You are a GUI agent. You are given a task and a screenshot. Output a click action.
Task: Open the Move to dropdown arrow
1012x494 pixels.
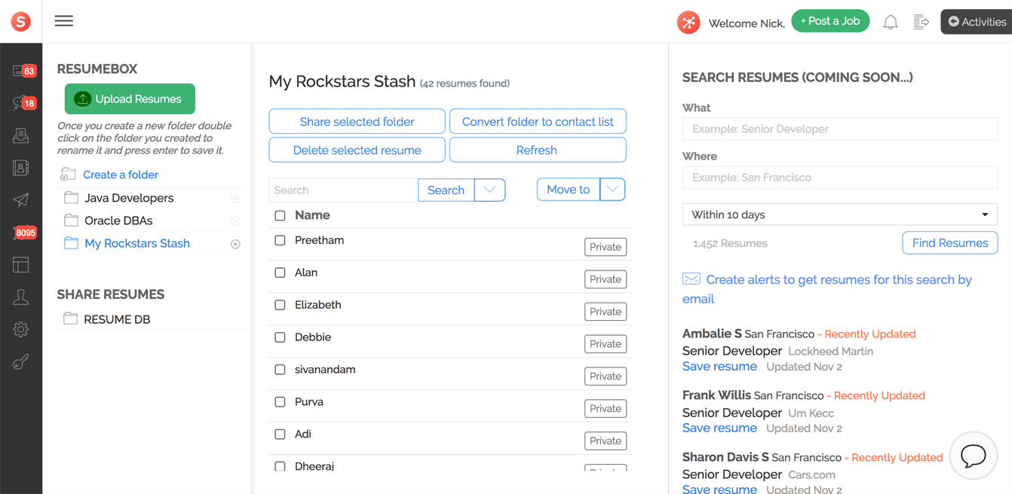pyautogui.click(x=612, y=190)
